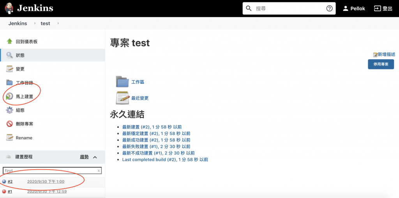Click the Rename notepad icon
Viewport: 399px width, 198px height.
9,138
